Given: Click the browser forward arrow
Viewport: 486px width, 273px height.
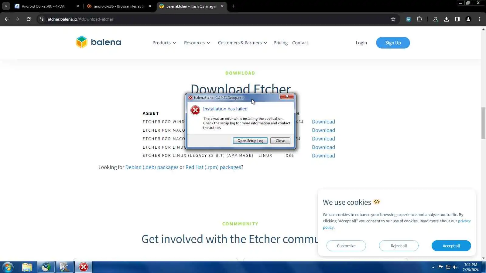Looking at the screenshot, I should click(18, 19).
